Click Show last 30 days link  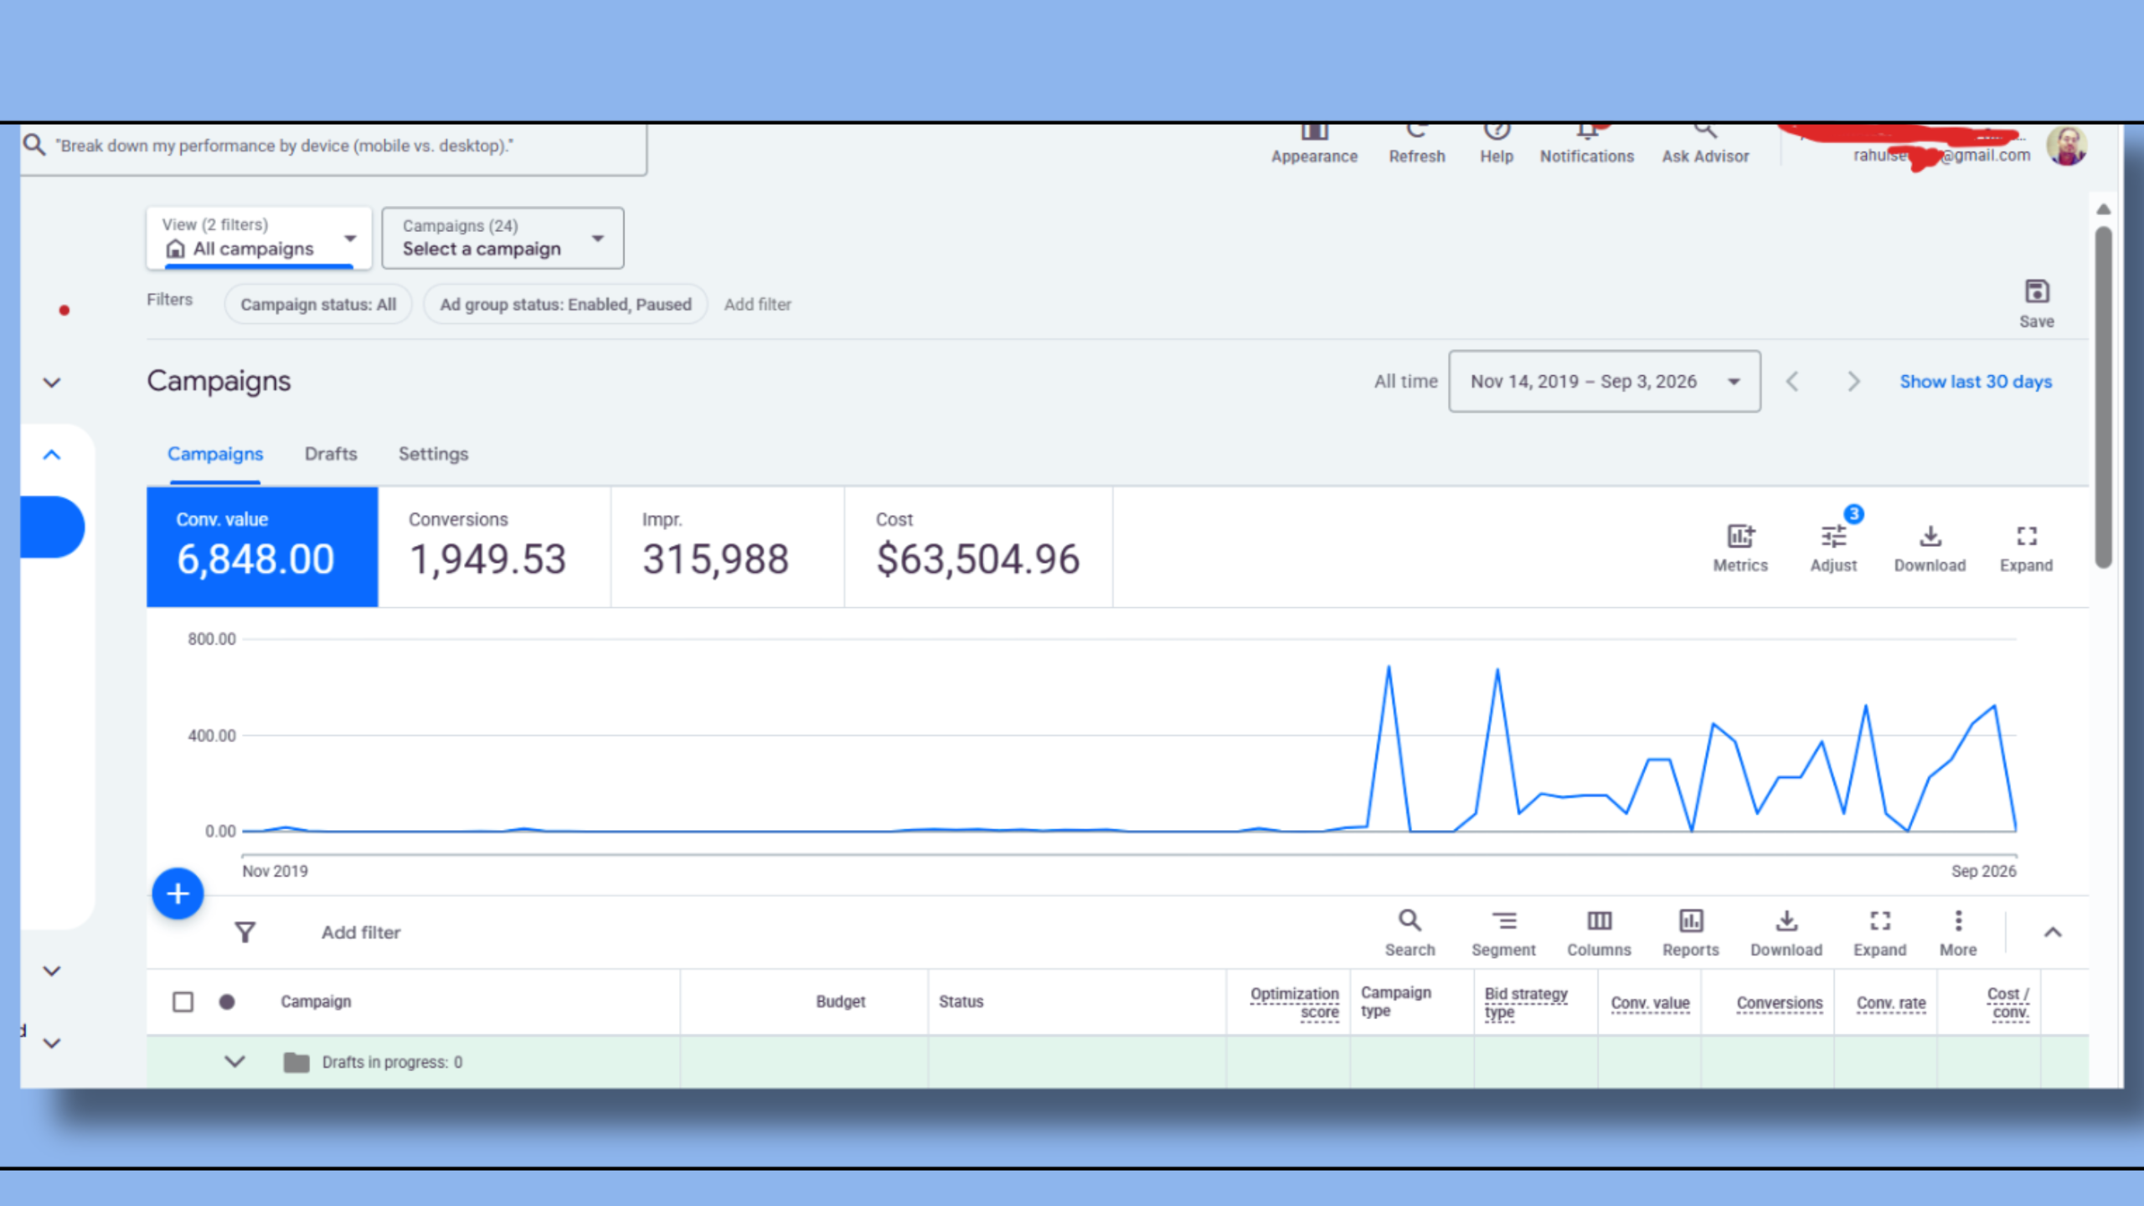[x=1976, y=381]
